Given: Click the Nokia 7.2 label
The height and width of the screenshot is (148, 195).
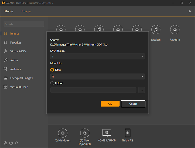Looking at the screenshot, I should [127, 141].
